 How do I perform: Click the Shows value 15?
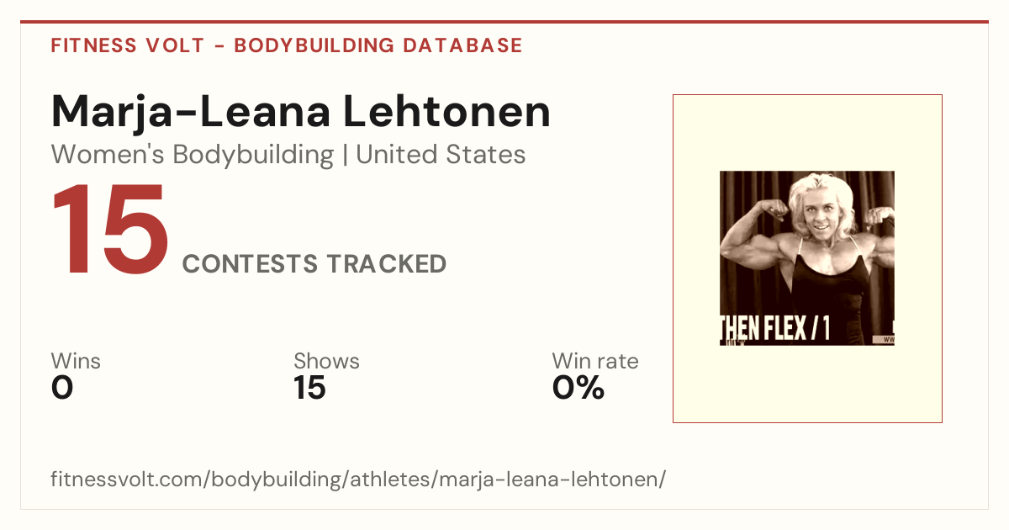309,388
